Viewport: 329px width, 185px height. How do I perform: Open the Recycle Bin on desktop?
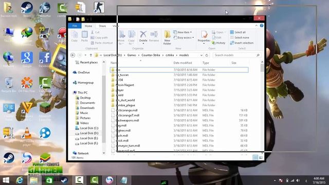pyautogui.click(x=9, y=85)
